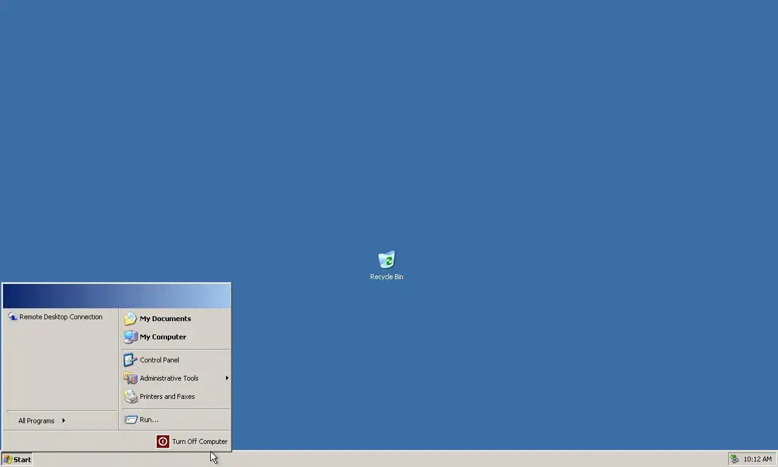Click the Administrative Tools label
Viewport: 778px width, 467px height.
169,378
